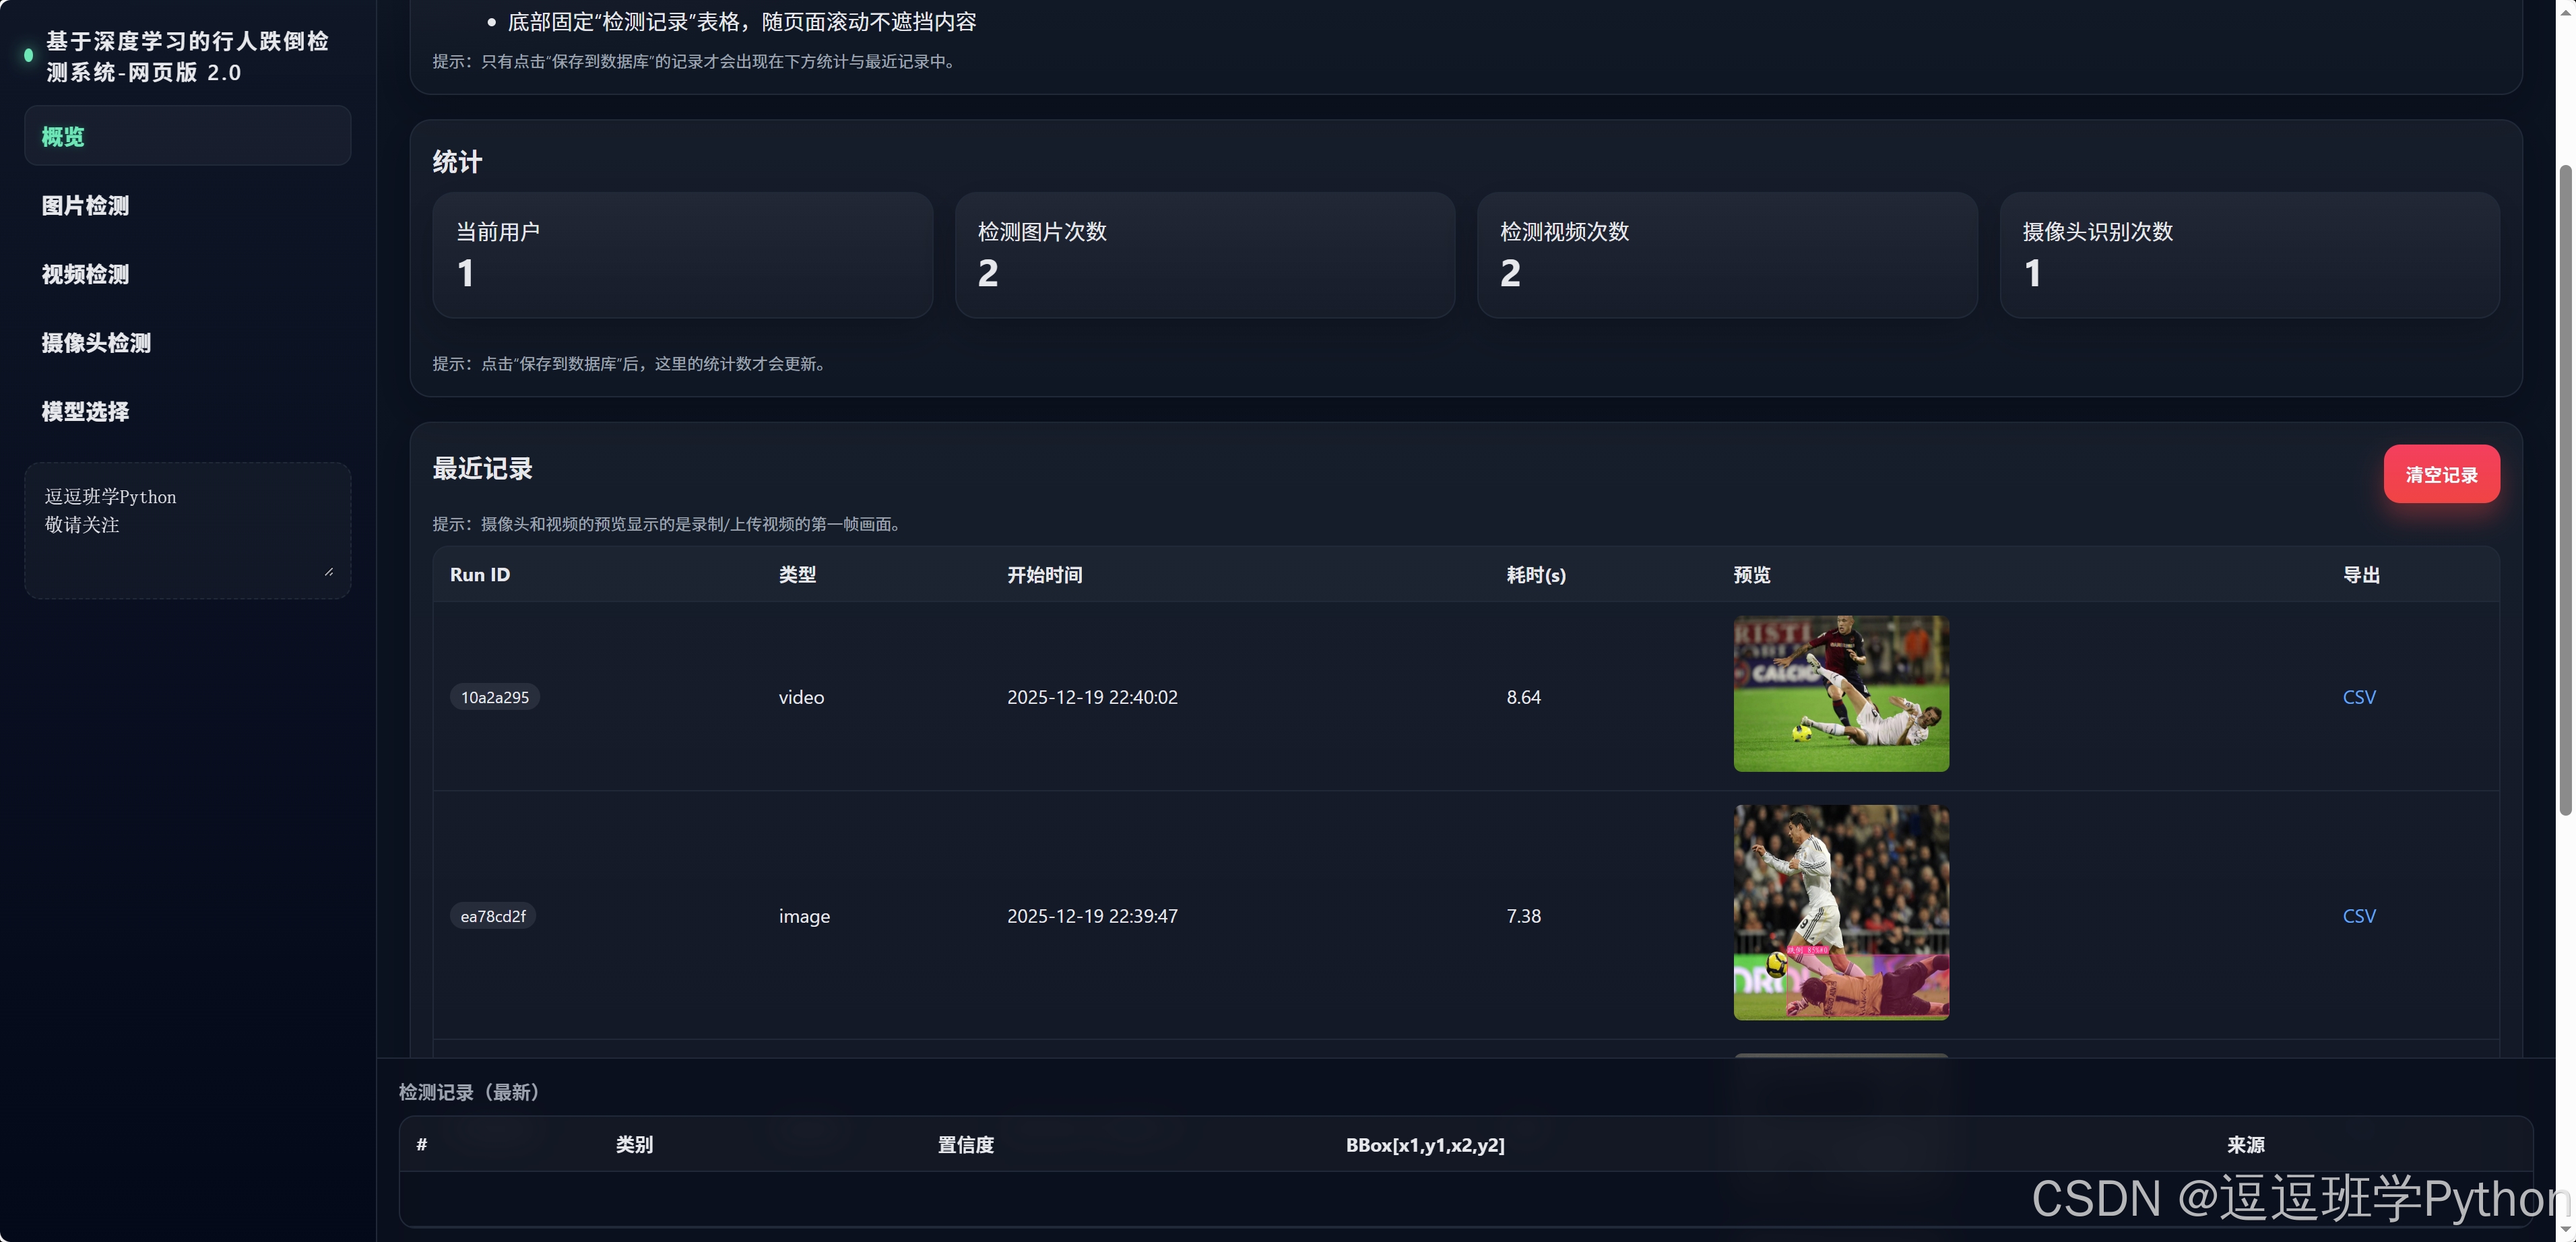The height and width of the screenshot is (1242, 2576).
Task: Open preview thumbnail of video run 10a2a295
Action: pos(1841,693)
